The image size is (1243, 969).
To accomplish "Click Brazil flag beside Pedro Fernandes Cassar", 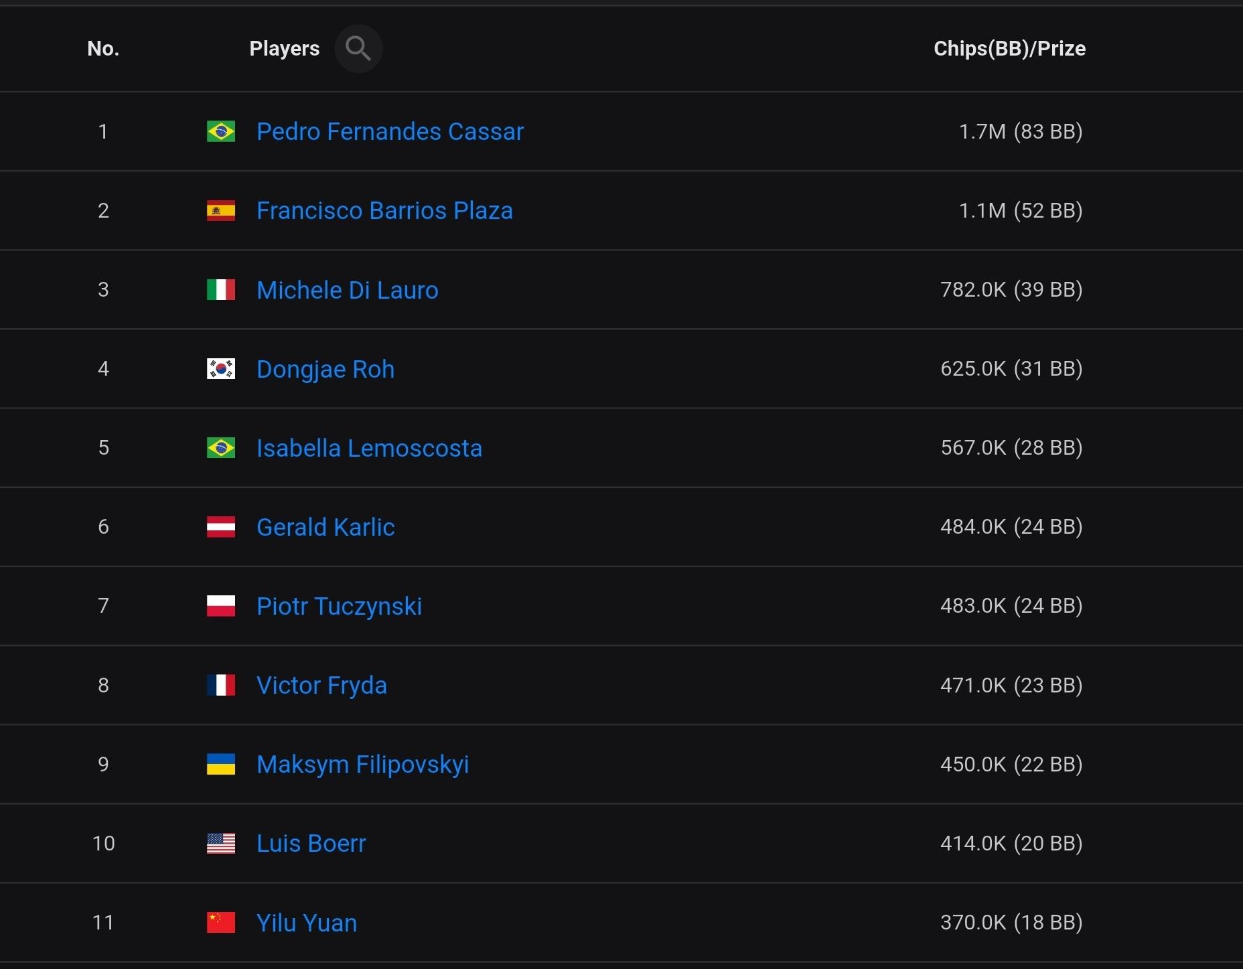I will pos(221,131).
